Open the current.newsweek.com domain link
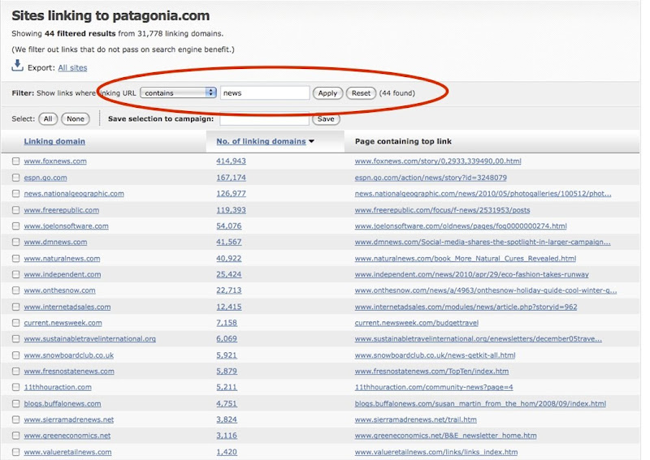Screen dimensions: 650x460 click(63, 323)
